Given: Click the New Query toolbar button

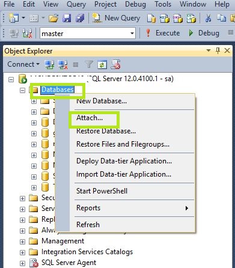Looking at the screenshot, I should [116, 18].
